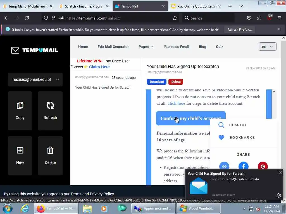Viewport: 286px width, 214px height.
Task: Open the Pocket save icon
Action: 249,18
